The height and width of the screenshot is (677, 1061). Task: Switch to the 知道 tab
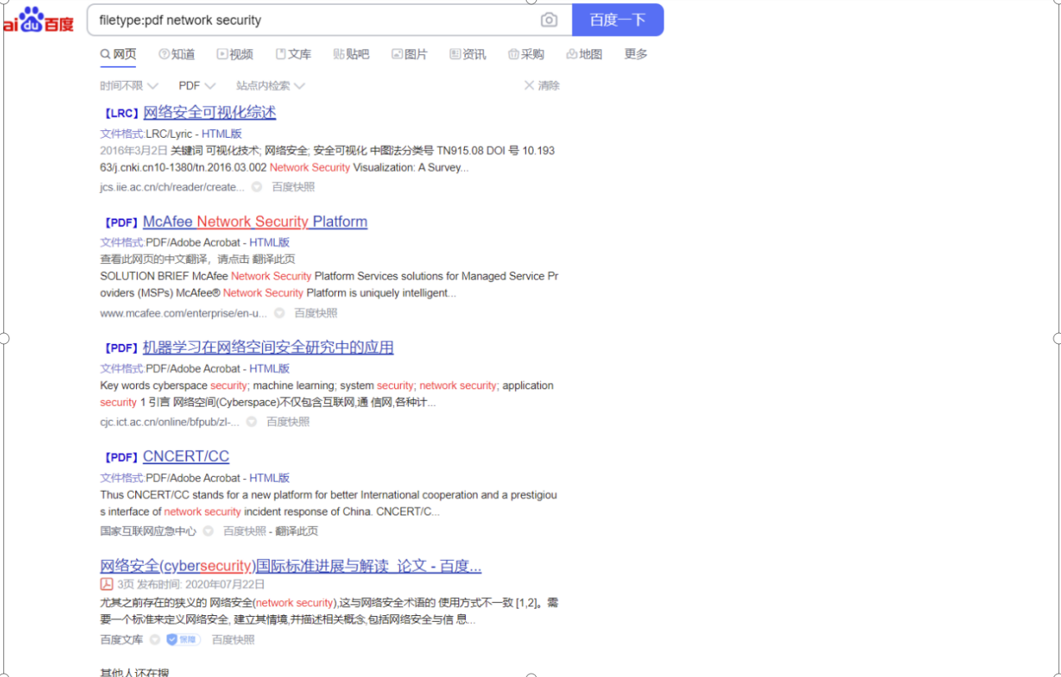[177, 54]
